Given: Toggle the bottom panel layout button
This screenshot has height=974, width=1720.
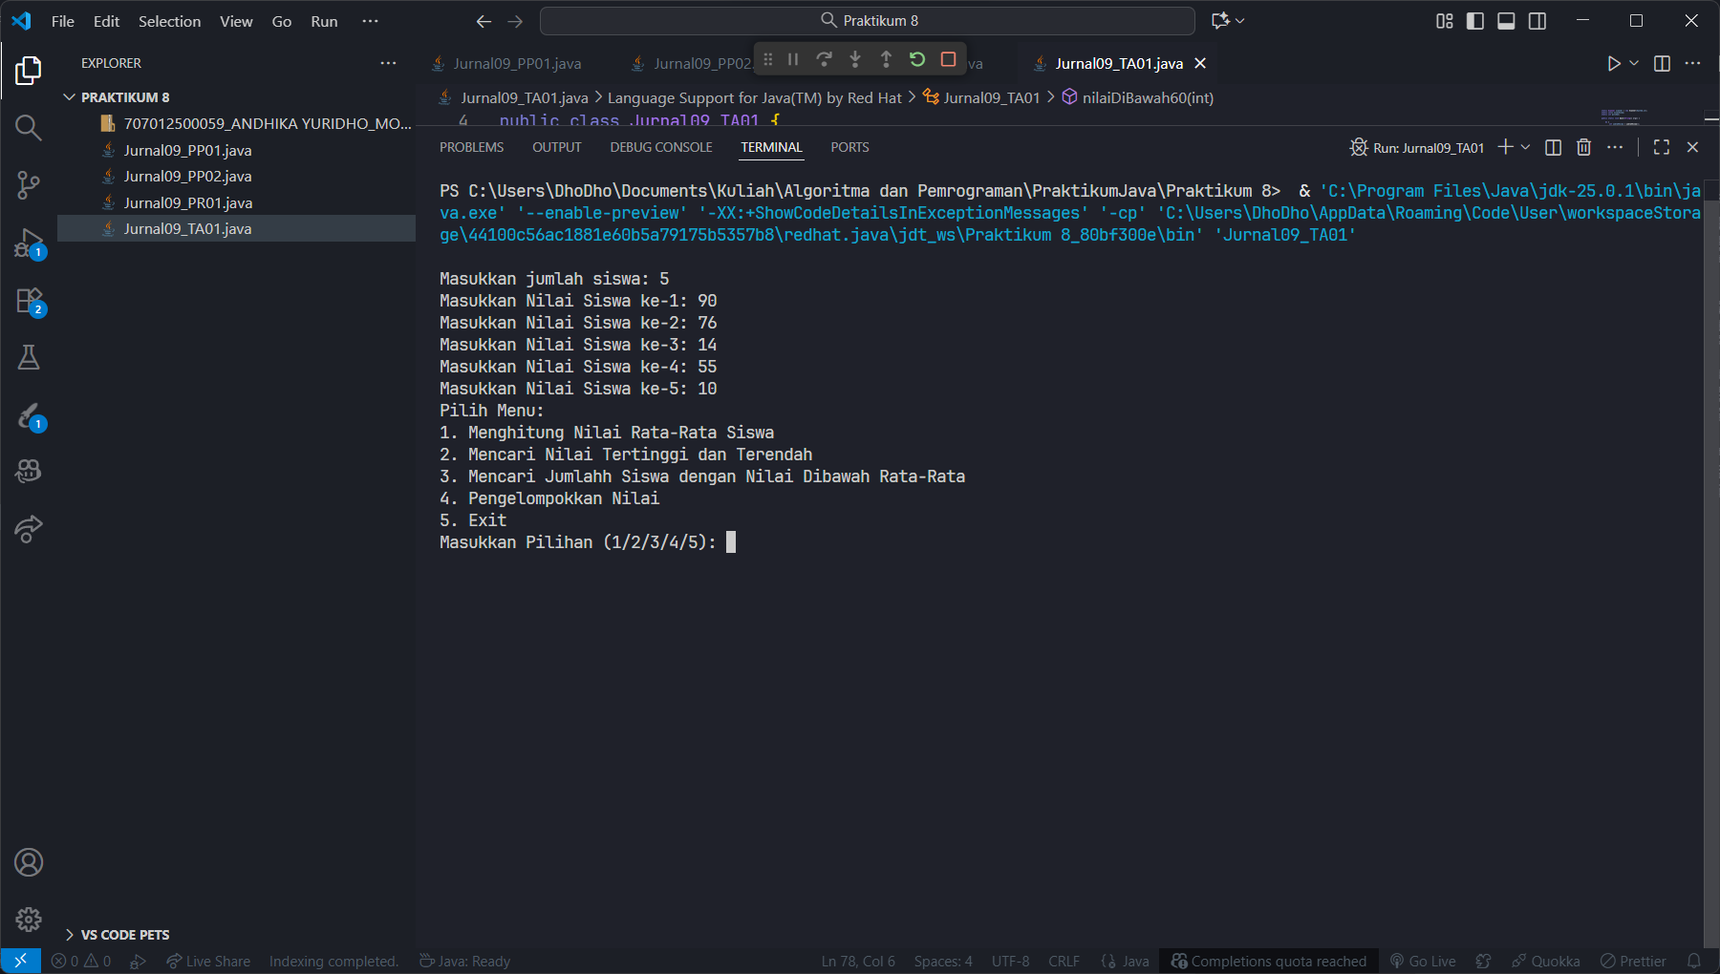Looking at the screenshot, I should point(1506,21).
